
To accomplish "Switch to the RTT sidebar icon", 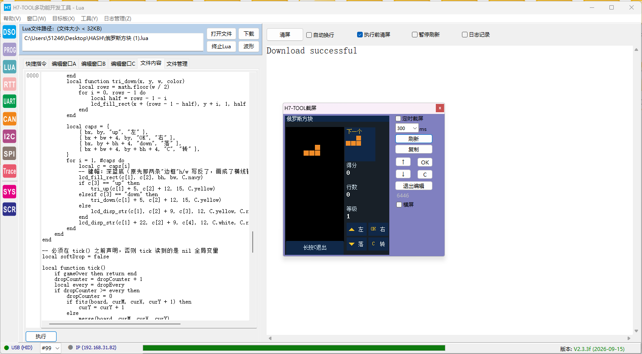I will coord(10,84).
